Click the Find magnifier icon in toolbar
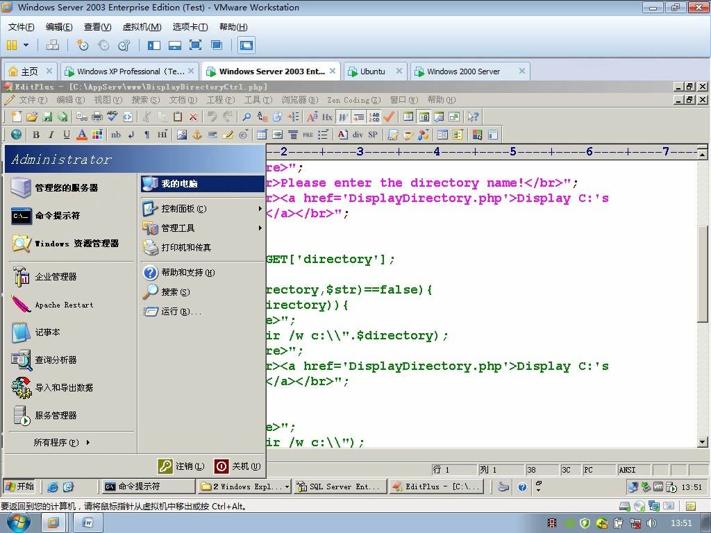Viewport: 711px width, 533px height. [x=246, y=117]
